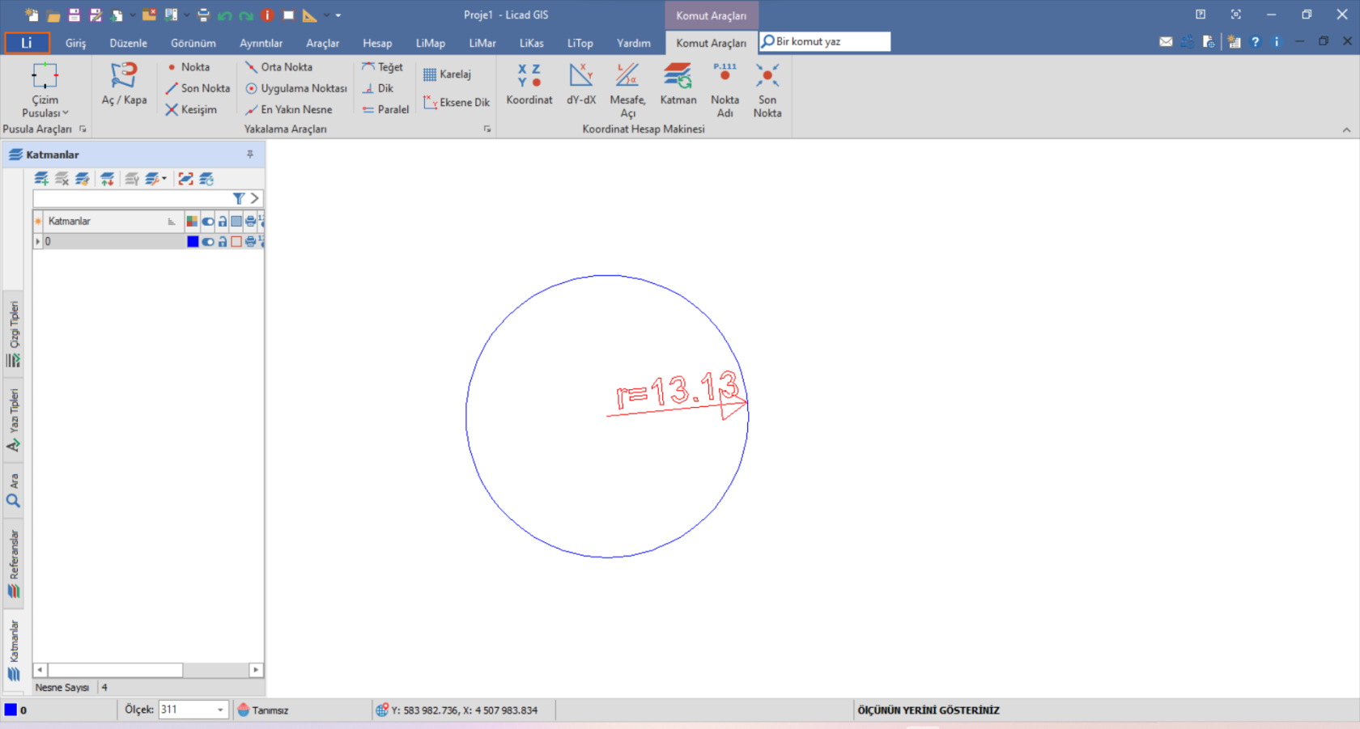This screenshot has width=1360, height=729.
Task: Open the Hesap tab
Action: tap(377, 43)
